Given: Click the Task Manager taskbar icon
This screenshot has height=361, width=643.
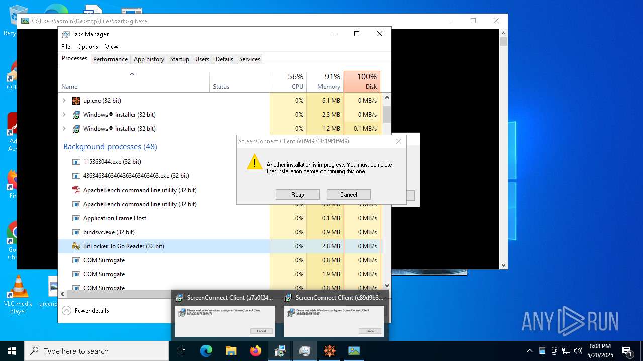Looking at the screenshot, I should coord(304,351).
